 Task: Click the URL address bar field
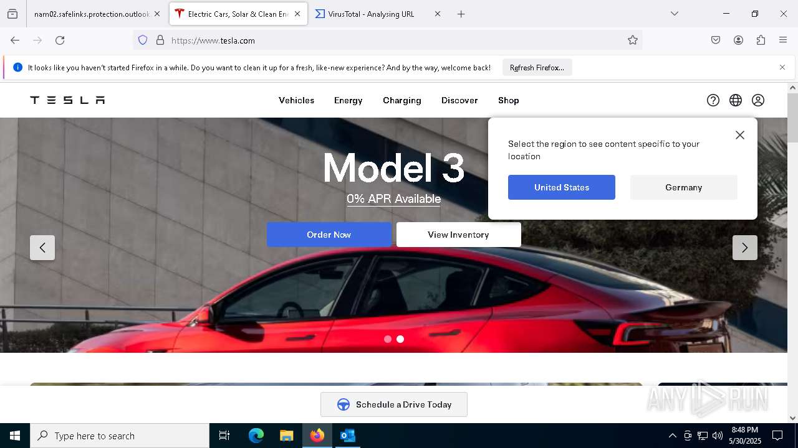click(x=387, y=40)
